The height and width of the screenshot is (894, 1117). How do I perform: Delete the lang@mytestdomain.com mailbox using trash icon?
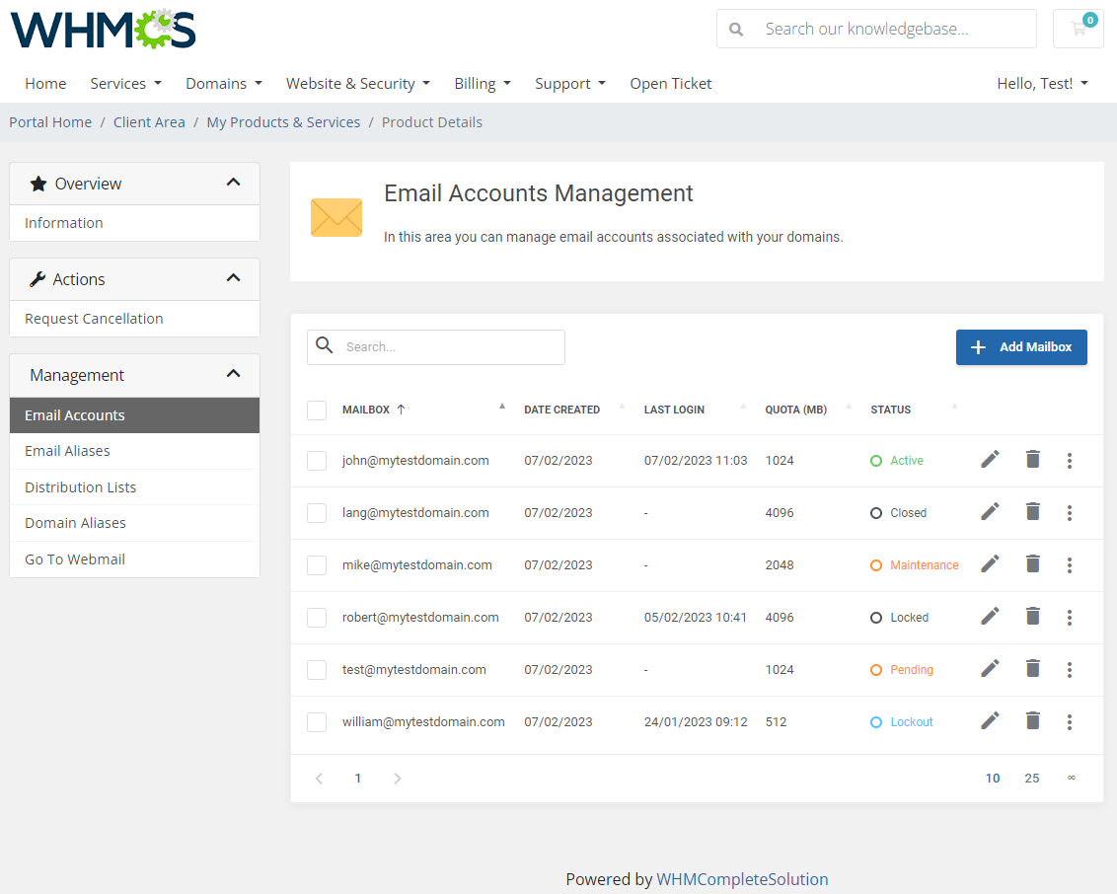point(1032,512)
